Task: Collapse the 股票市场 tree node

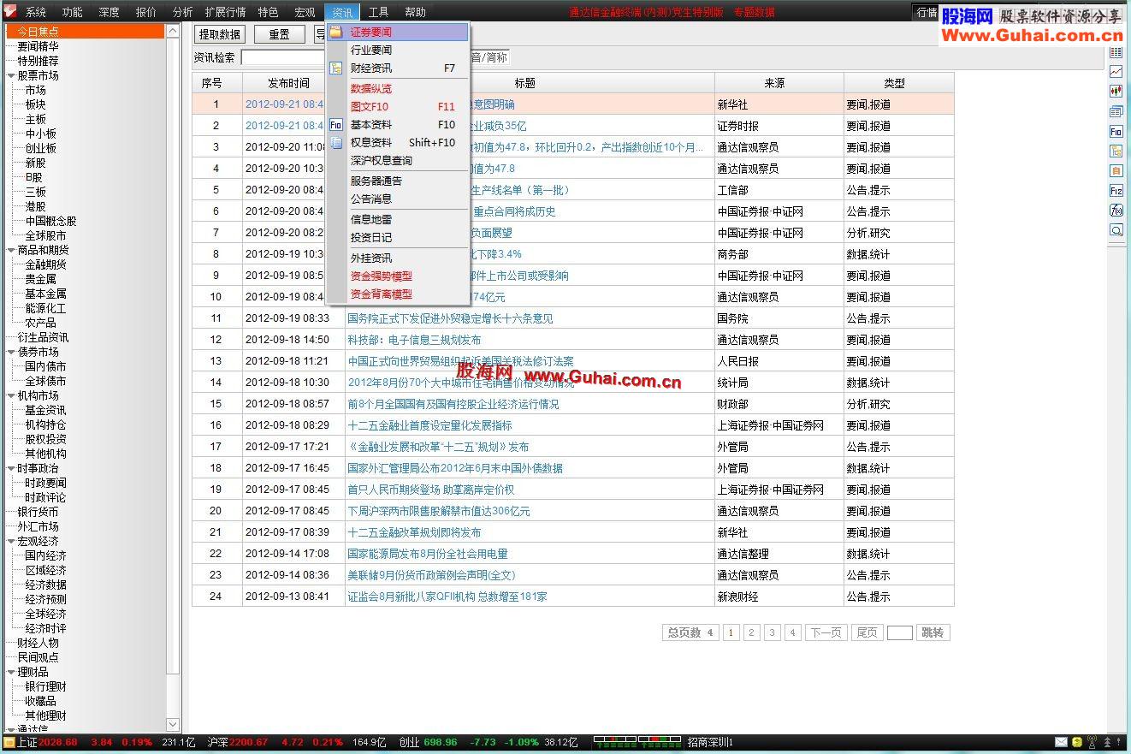Action: [11, 75]
